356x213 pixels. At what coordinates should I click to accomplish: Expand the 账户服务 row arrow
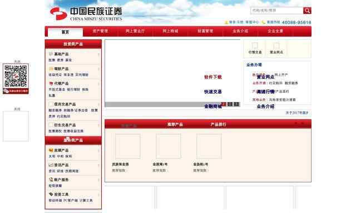pos(98,180)
